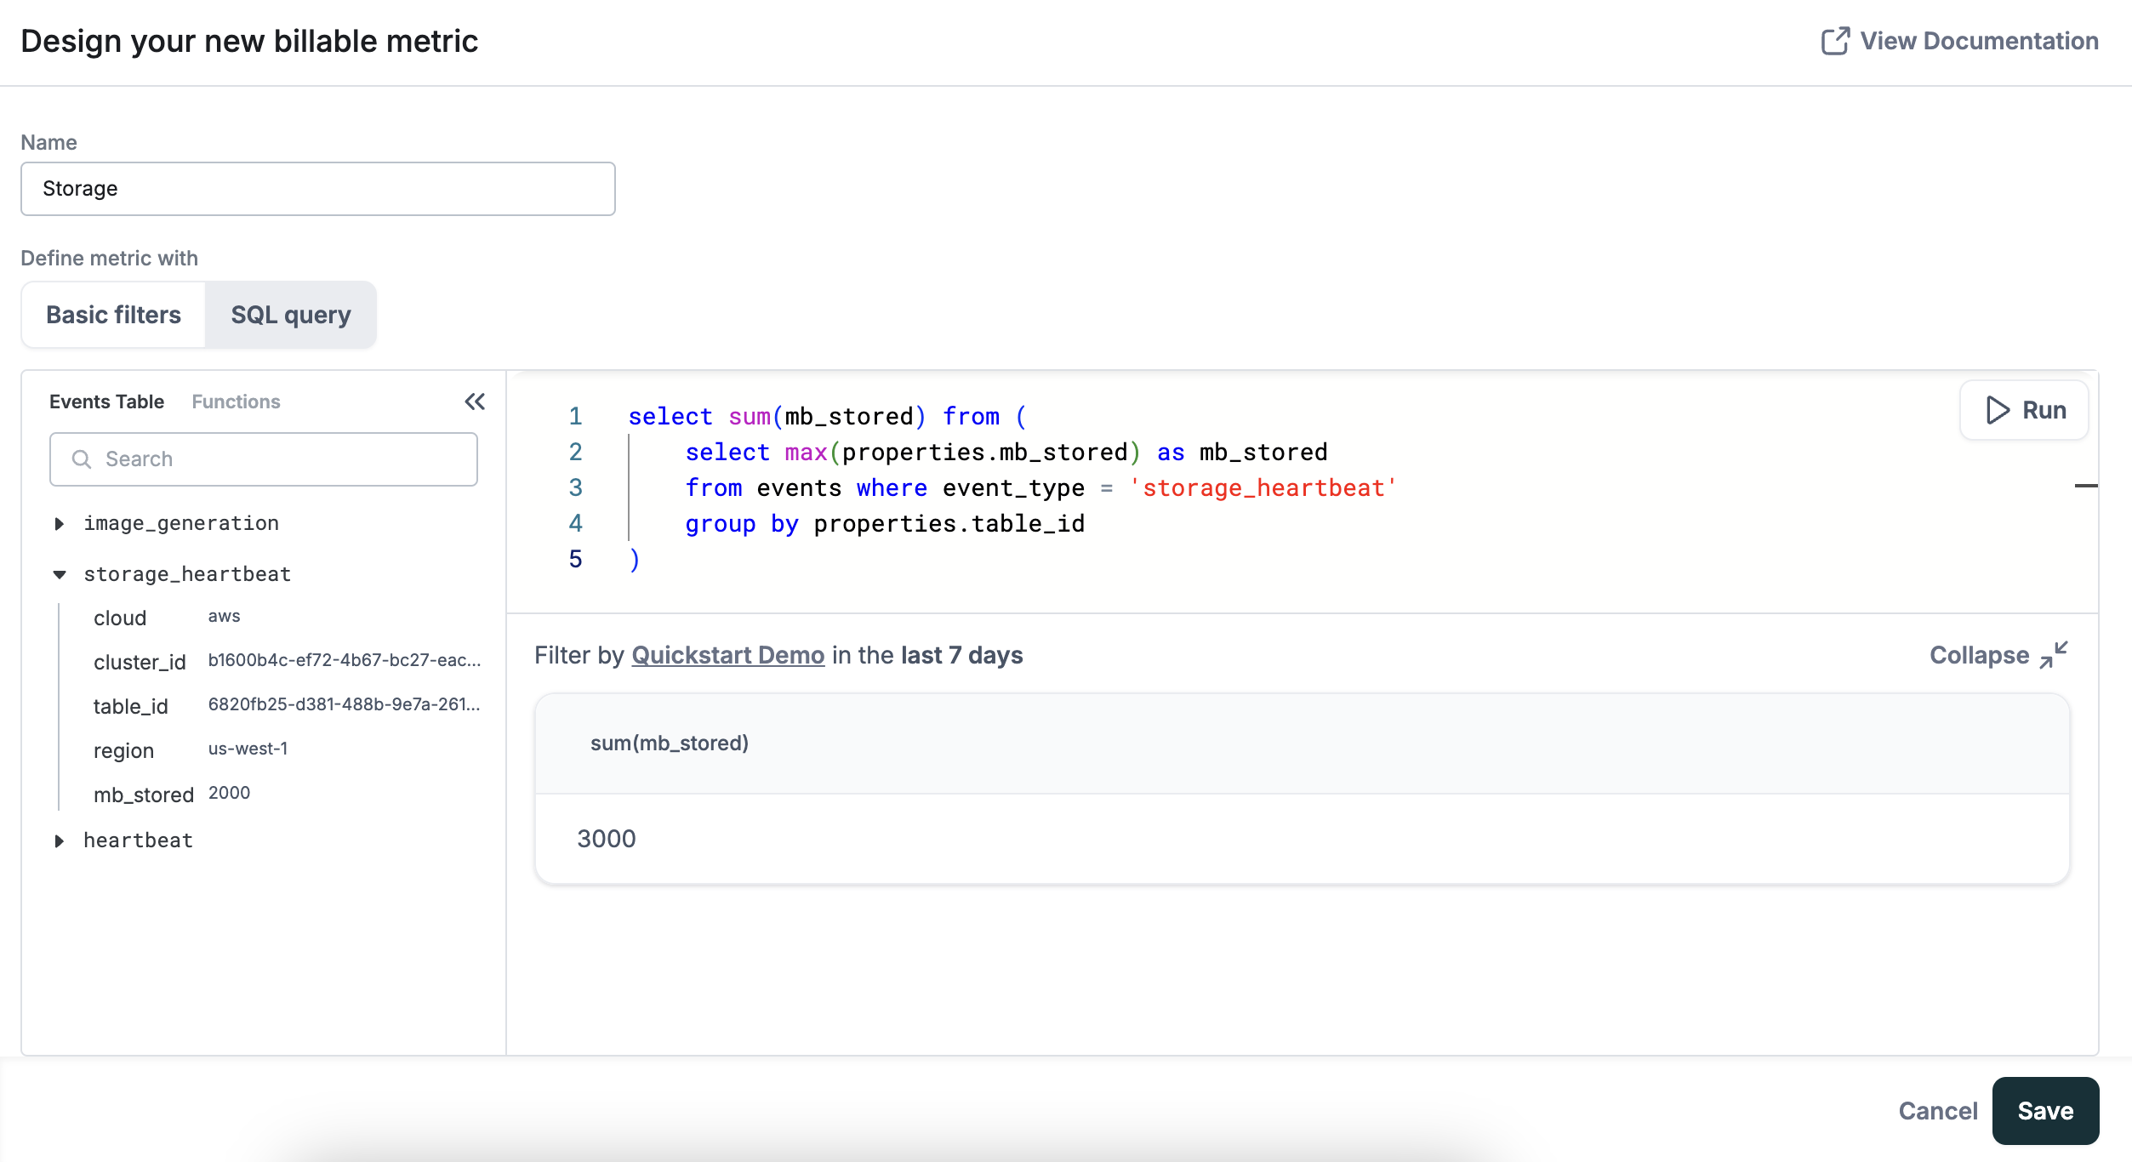
Task: Select the Events Table tab
Action: point(106,401)
